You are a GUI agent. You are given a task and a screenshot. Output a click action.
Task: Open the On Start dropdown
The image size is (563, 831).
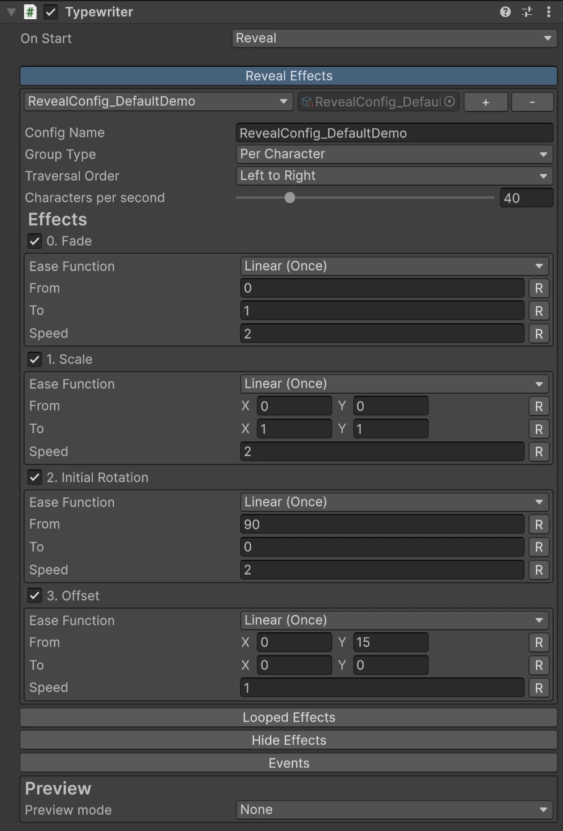tap(394, 38)
